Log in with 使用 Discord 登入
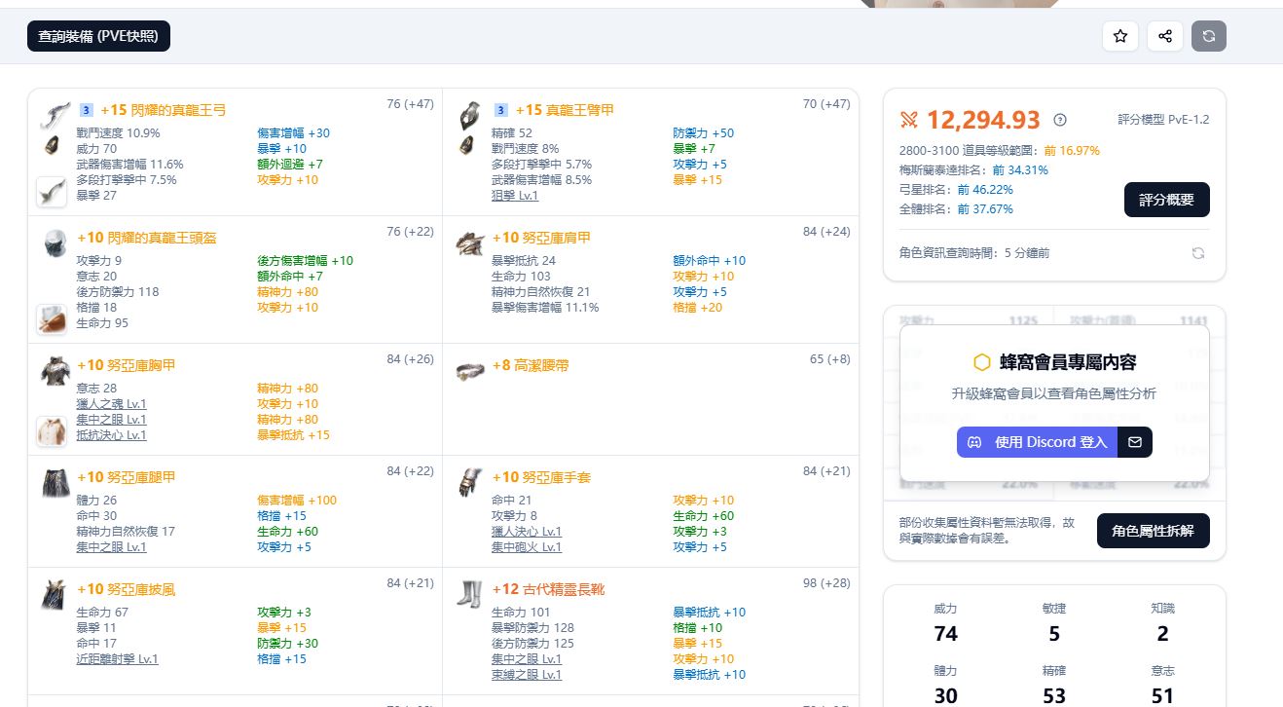Image resolution: width=1283 pixels, height=707 pixels. tap(1037, 442)
